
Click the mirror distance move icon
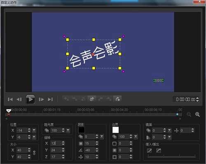point(176,130)
